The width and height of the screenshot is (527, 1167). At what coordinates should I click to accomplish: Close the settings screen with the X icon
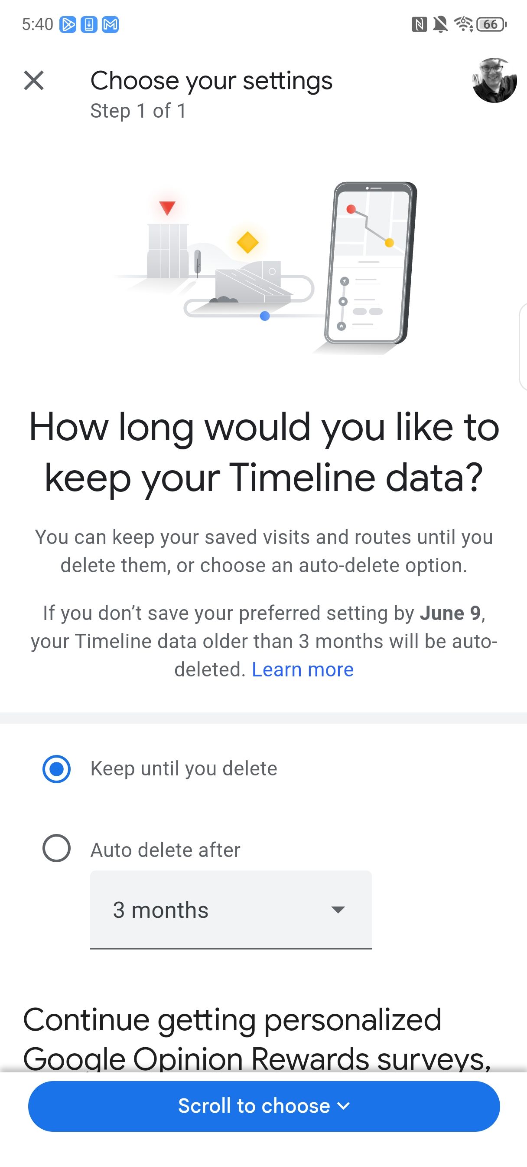coord(34,81)
